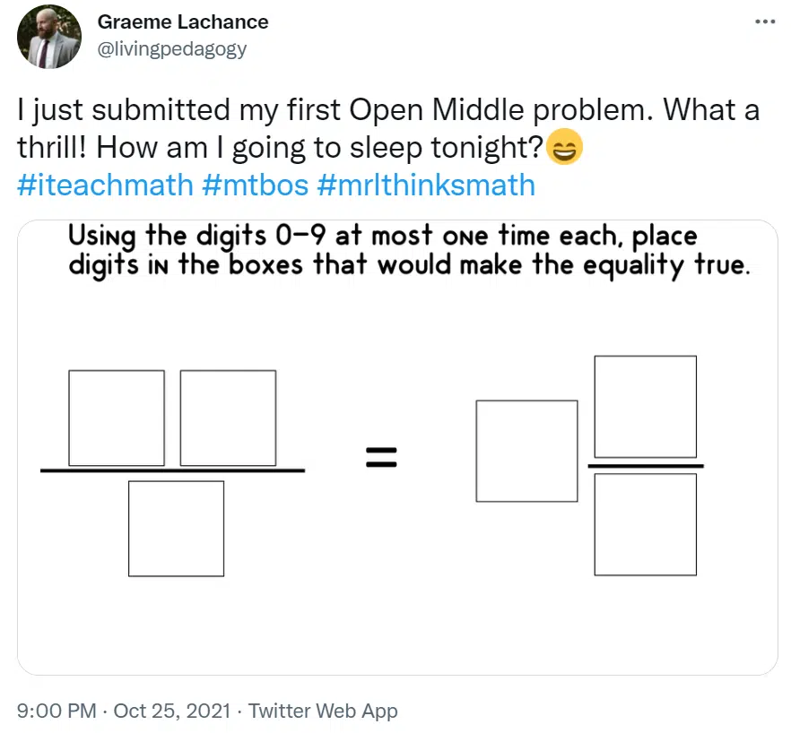The height and width of the screenshot is (733, 791).
Task: Click the tweet text about Open Middle problem
Action: [x=388, y=128]
